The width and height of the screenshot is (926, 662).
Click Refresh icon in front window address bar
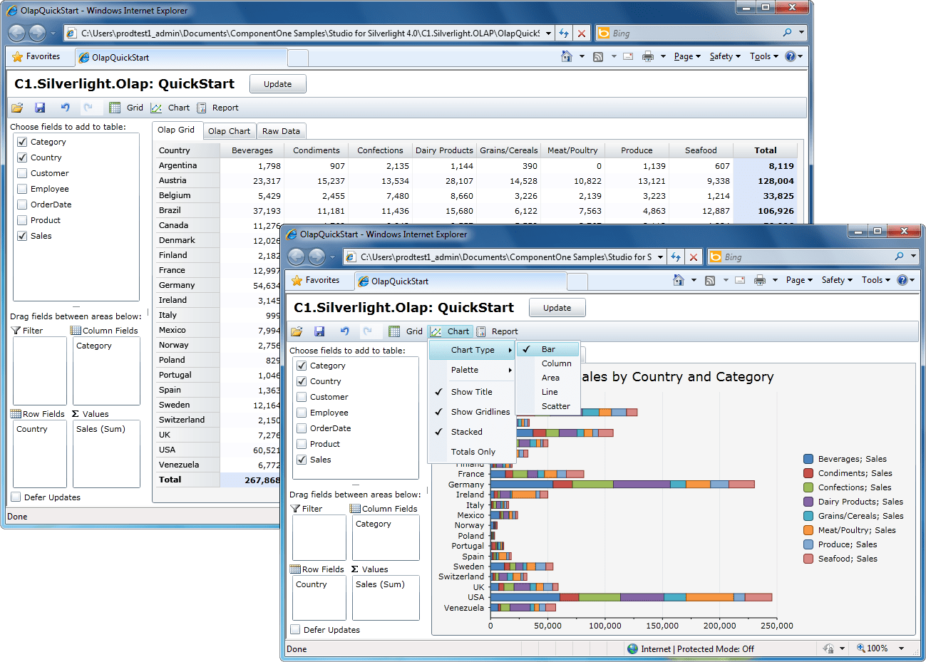point(676,257)
